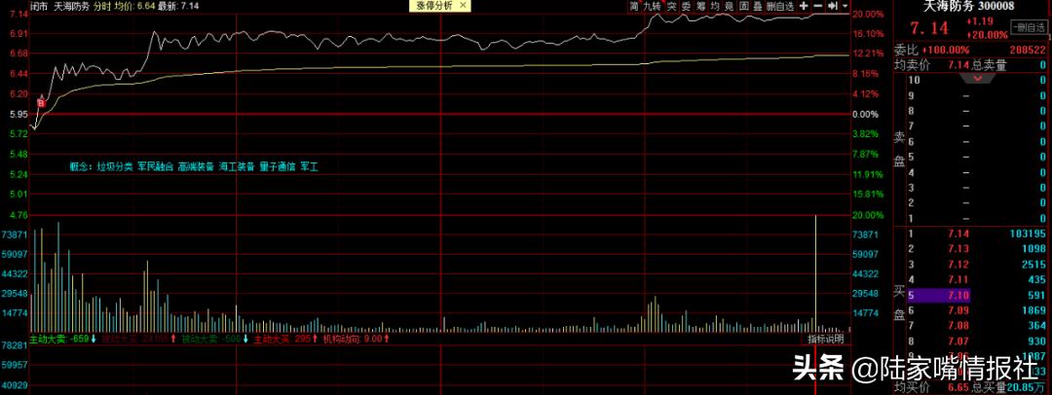Viewport: 1052px width, 395px height.
Task: Select buy level 6 price 7.09
Action: click(958, 310)
